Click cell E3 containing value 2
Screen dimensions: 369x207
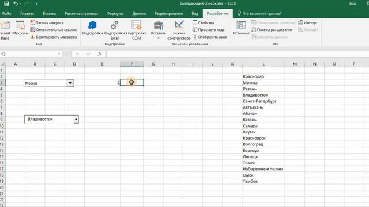(102, 83)
